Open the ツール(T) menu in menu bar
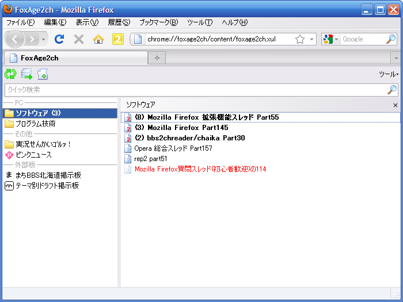Viewport: 403px width, 302px height. [x=200, y=22]
